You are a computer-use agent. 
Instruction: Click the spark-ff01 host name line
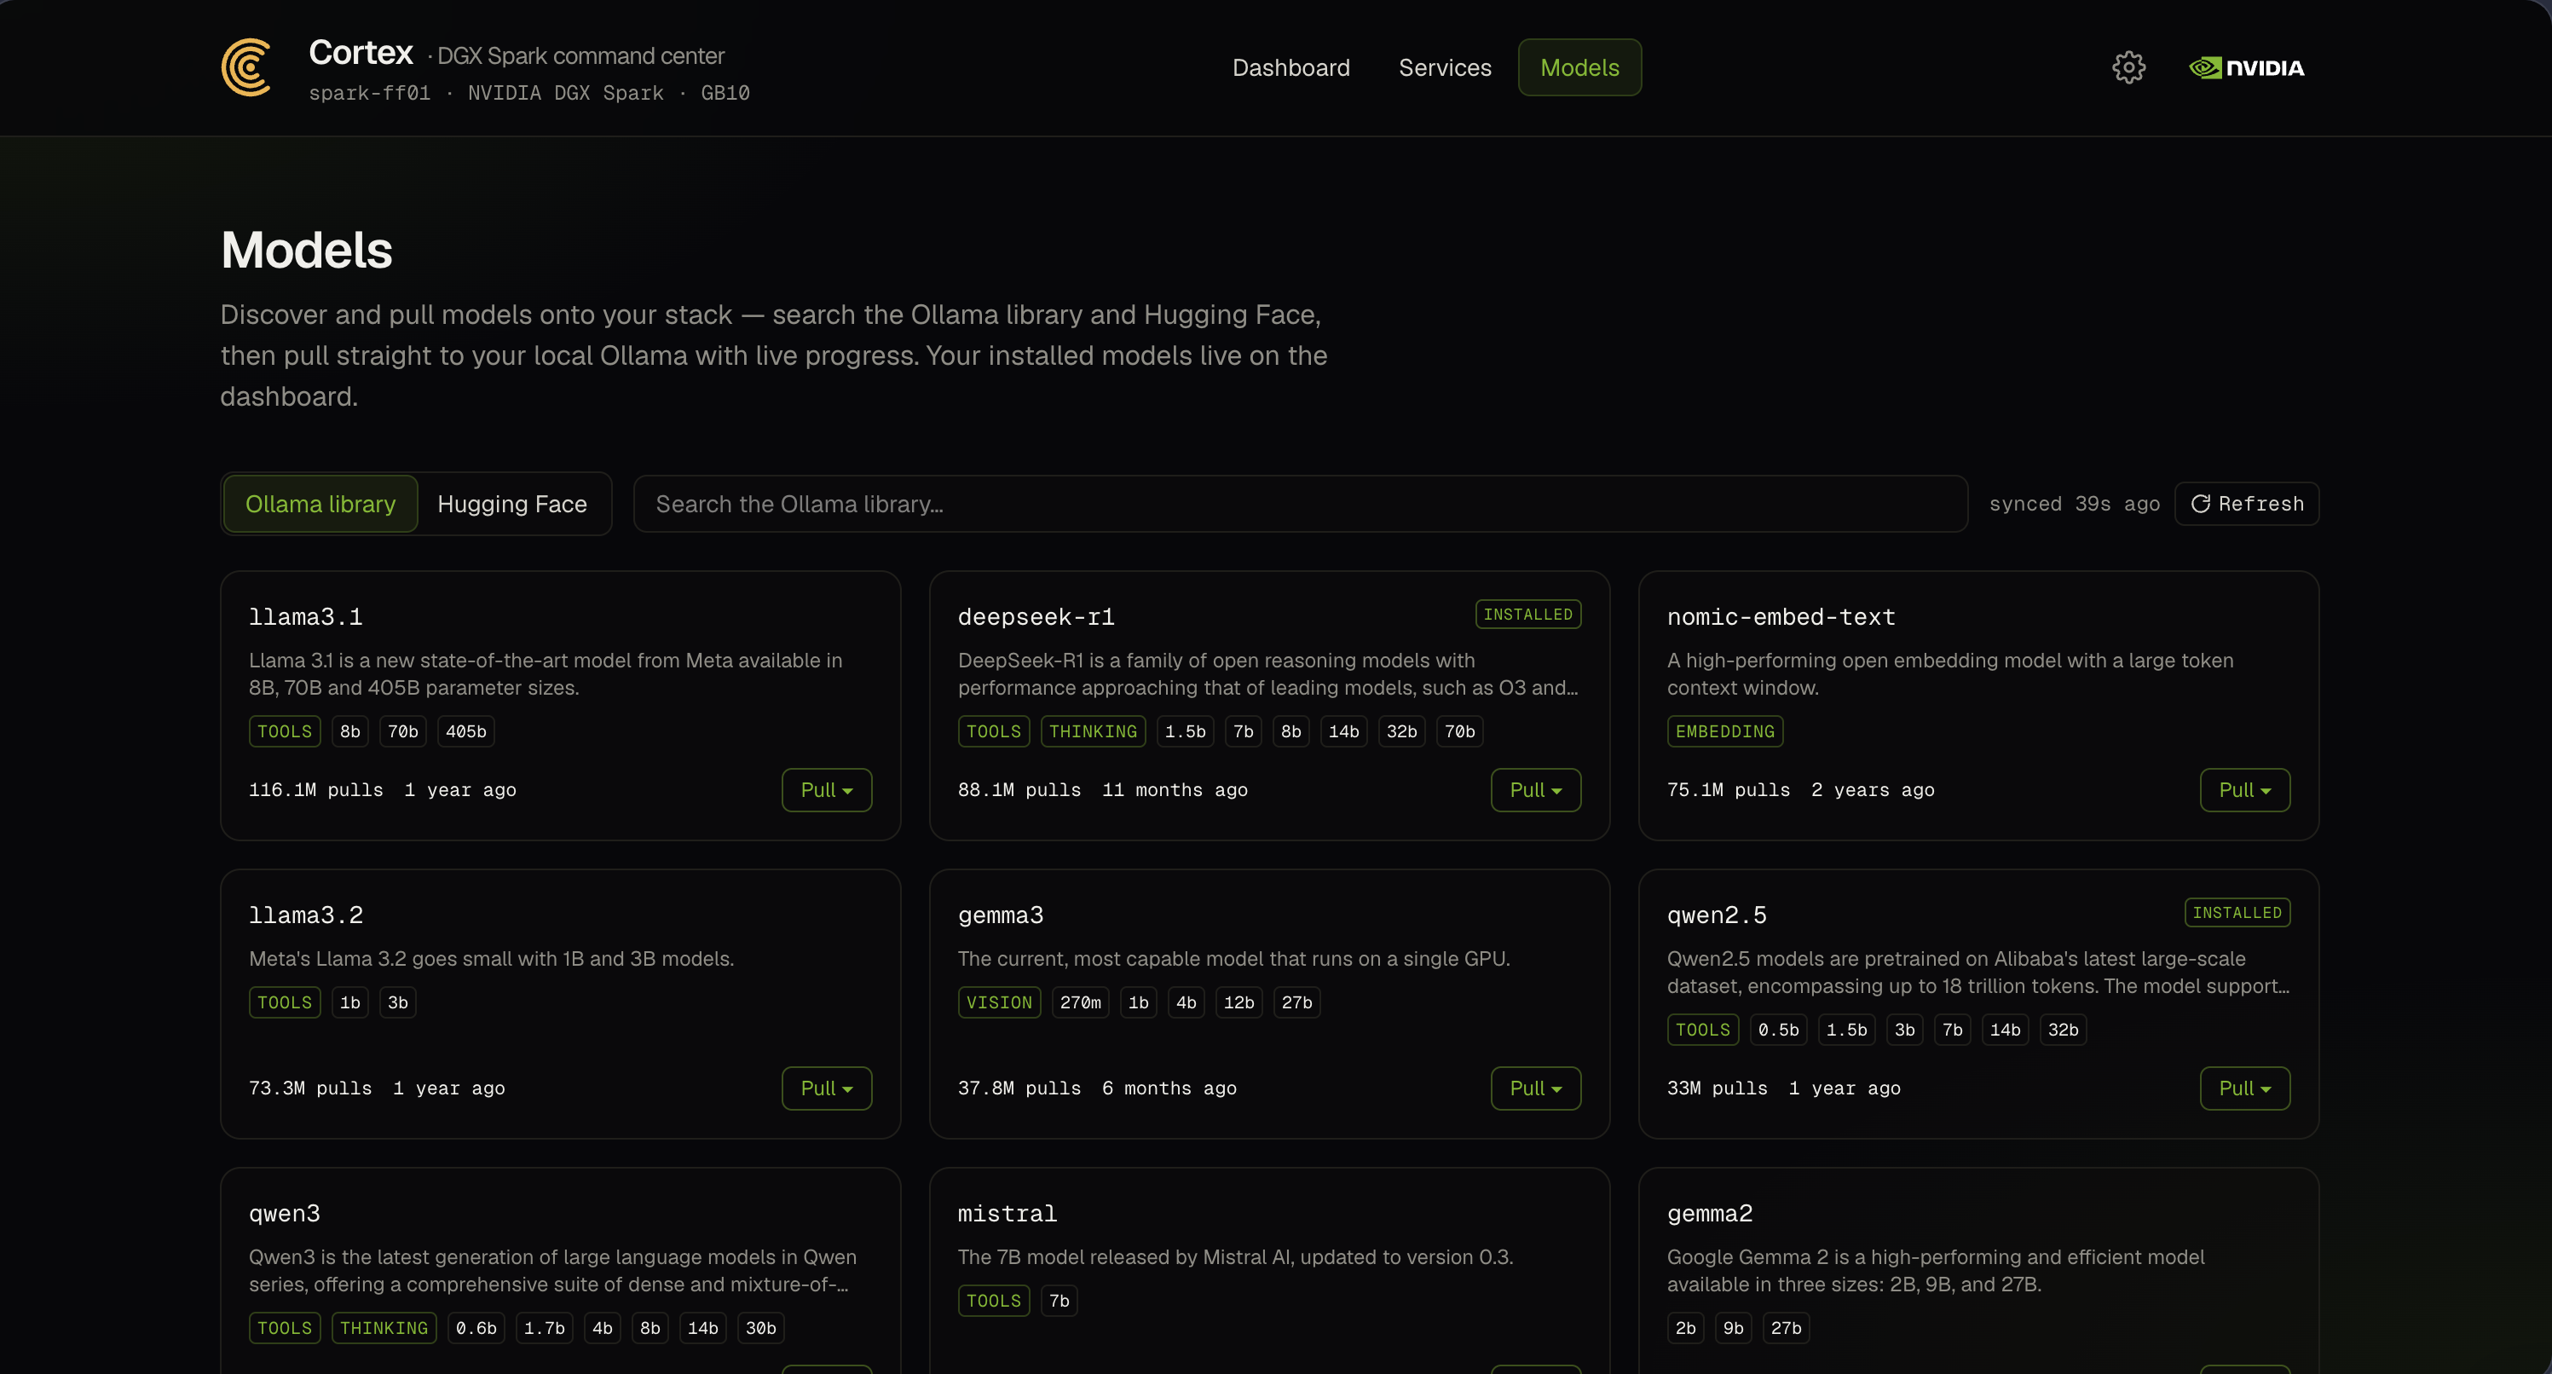pyautogui.click(x=529, y=93)
